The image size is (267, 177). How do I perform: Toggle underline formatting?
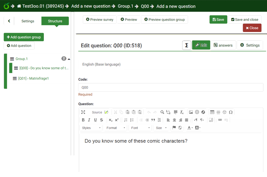point(95,120)
